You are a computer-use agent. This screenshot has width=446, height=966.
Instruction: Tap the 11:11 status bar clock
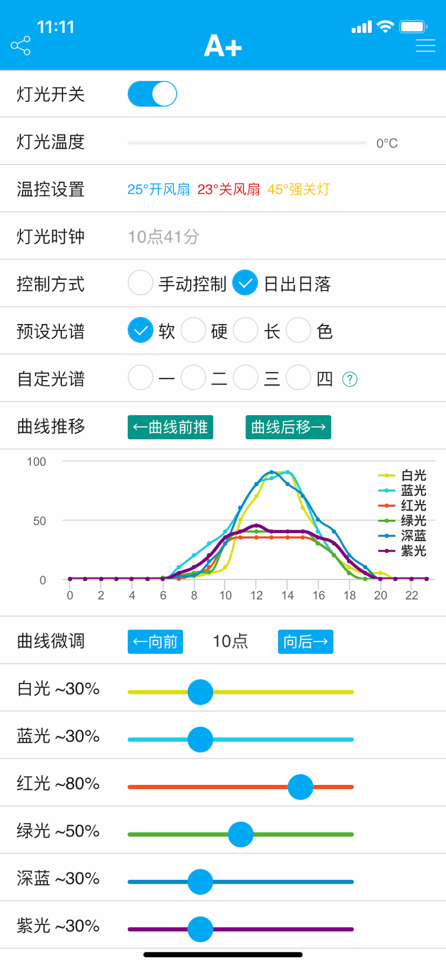55,27
